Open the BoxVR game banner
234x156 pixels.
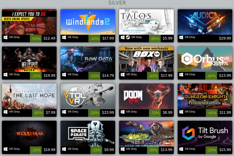pos(146,59)
